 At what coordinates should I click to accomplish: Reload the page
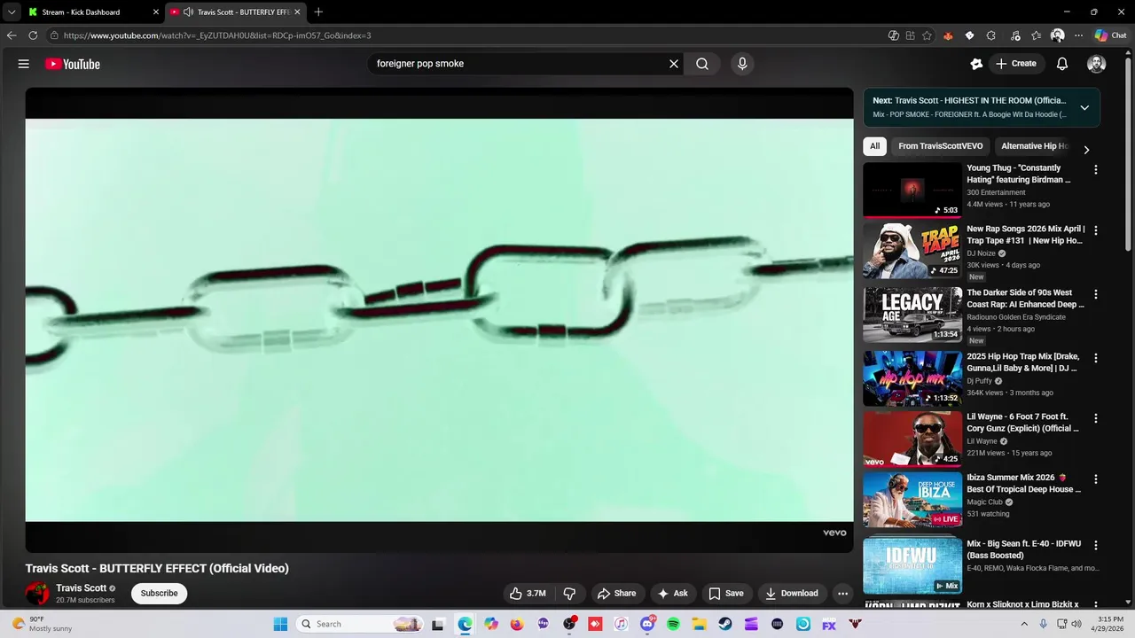(x=33, y=35)
